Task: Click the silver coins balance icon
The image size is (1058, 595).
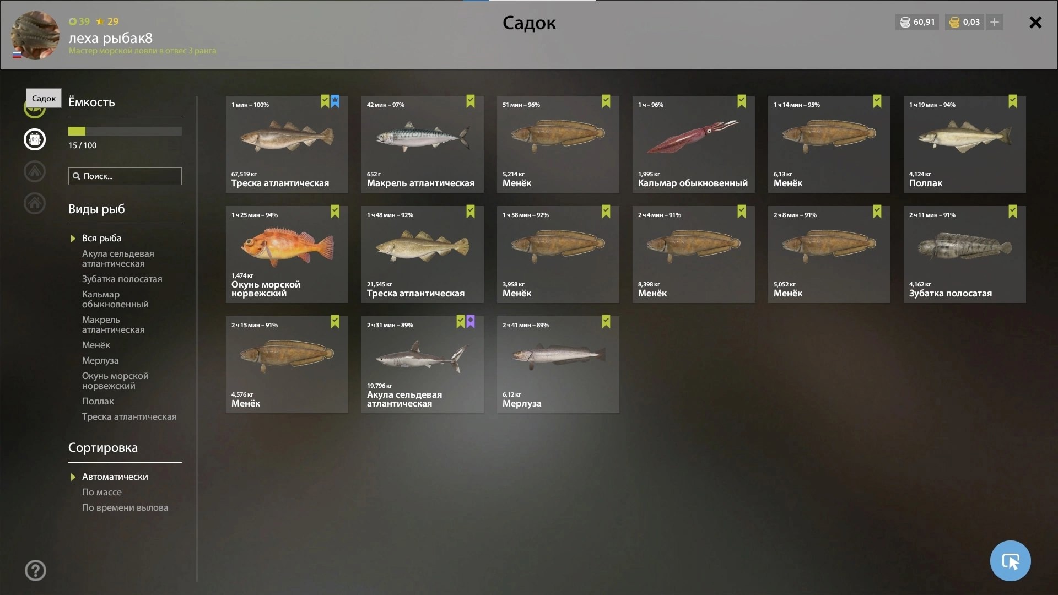Action: click(x=905, y=22)
